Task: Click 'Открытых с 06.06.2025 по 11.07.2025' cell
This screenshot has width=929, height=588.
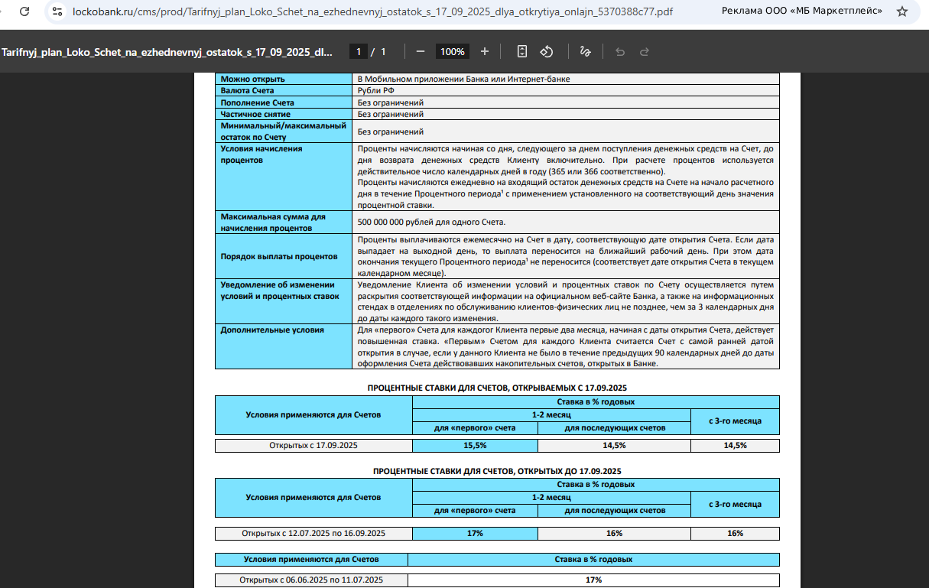Action: pos(312,580)
